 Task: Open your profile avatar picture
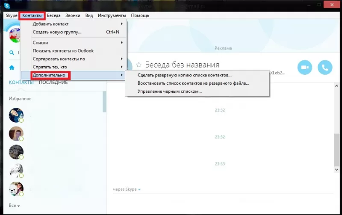[15, 35]
